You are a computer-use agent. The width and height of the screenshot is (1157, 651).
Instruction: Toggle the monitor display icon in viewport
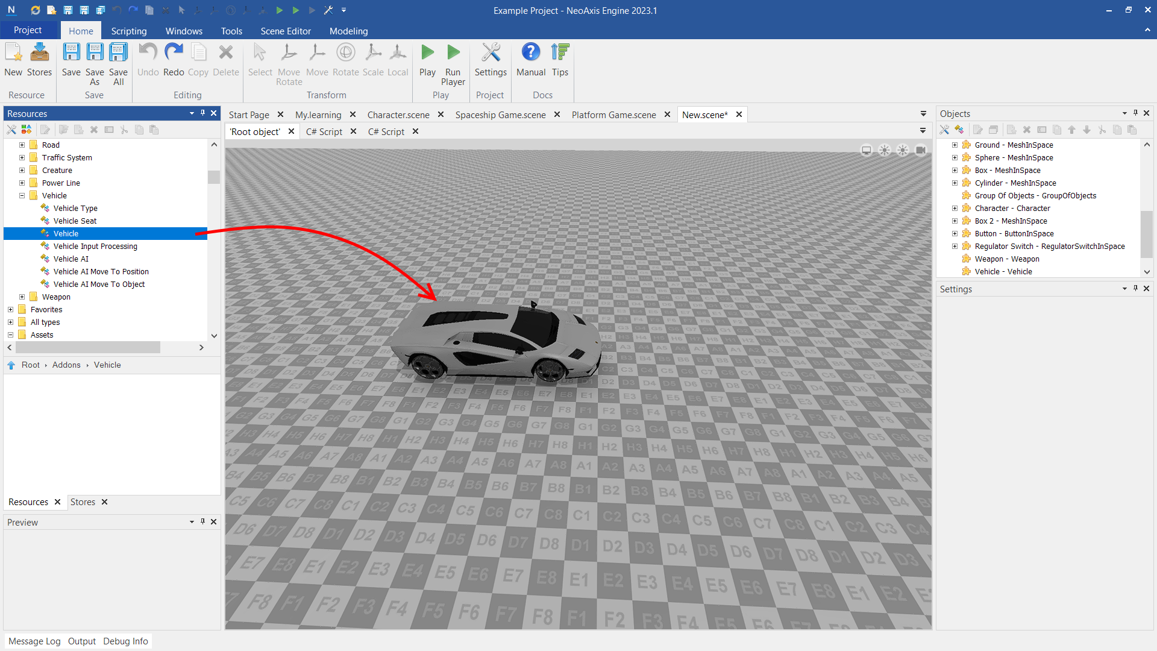(866, 150)
